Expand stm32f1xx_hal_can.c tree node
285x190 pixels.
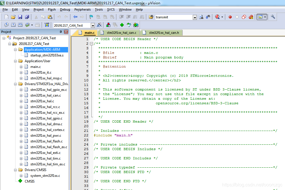(21, 95)
